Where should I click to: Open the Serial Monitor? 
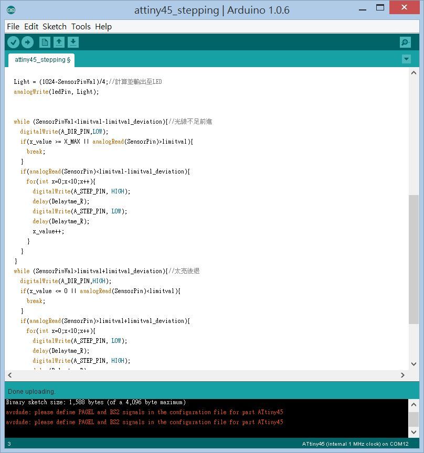[405, 42]
